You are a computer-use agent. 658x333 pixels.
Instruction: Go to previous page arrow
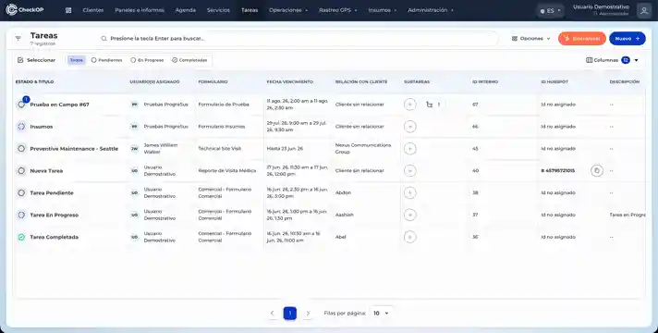coord(273,314)
